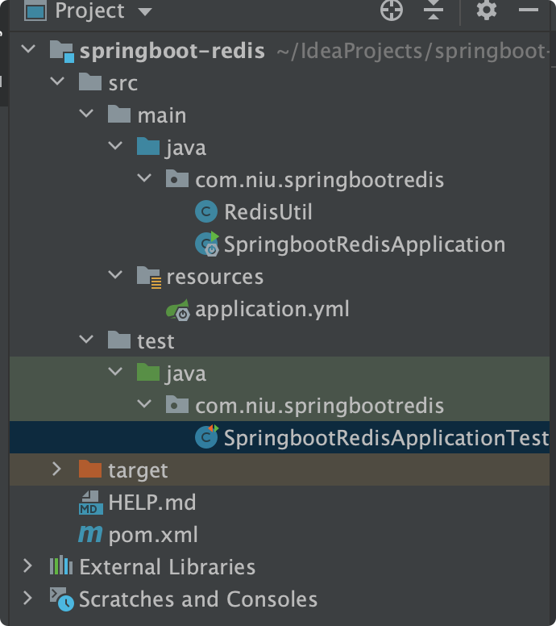Select the SpringbootRedisApplicationTest file

coord(385,438)
